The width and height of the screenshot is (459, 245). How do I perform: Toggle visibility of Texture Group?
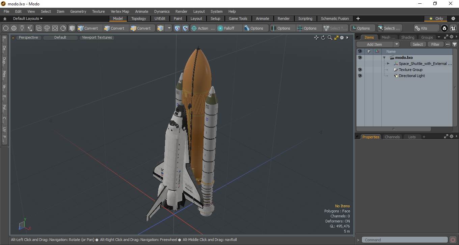[x=360, y=70]
